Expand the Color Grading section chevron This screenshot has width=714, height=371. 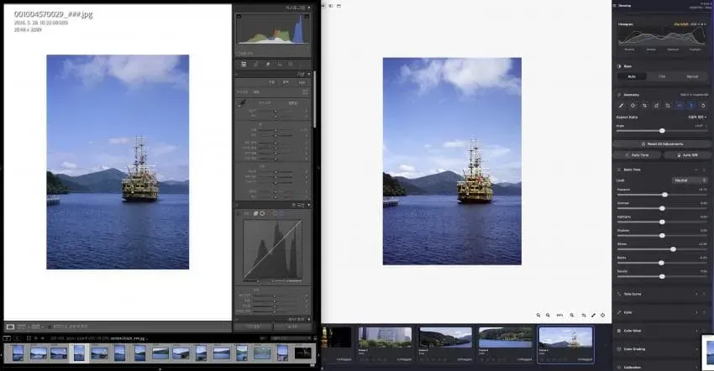(696, 349)
